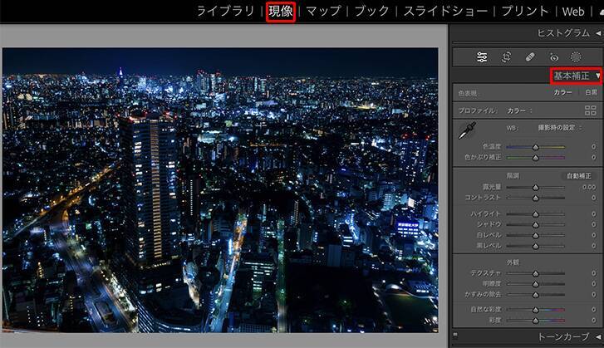Select the Red Eye correction tool

pos(554,56)
